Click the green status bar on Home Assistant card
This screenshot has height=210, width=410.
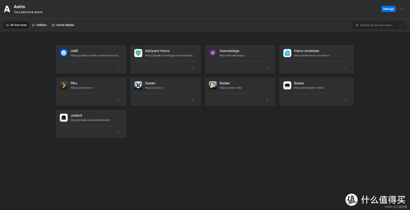click(x=346, y=68)
